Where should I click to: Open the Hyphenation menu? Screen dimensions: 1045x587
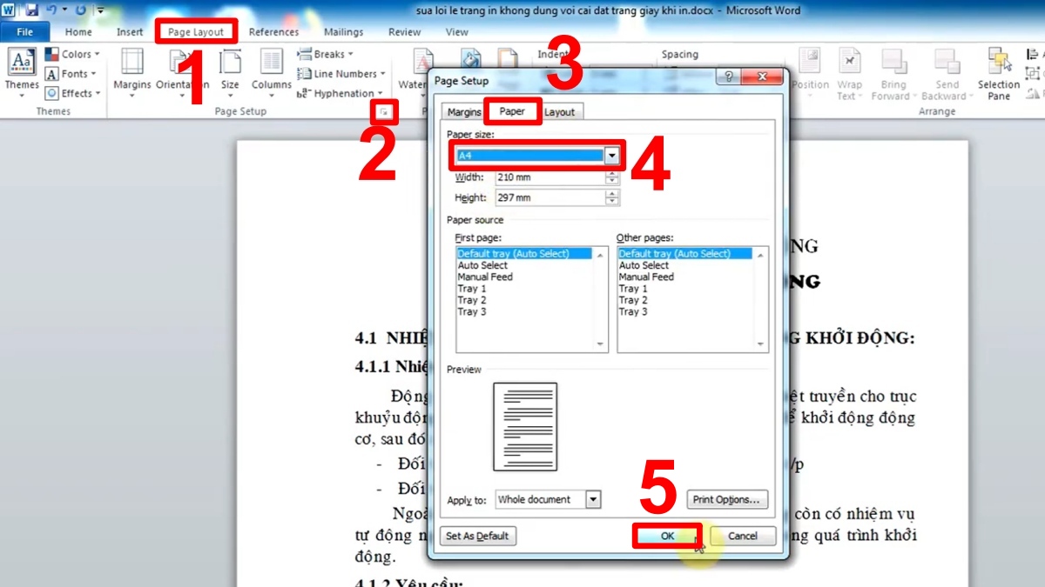(340, 93)
